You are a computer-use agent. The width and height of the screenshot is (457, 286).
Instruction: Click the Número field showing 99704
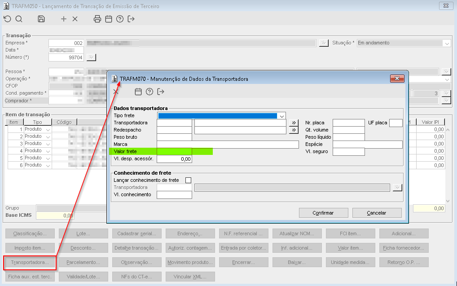[x=66, y=57]
